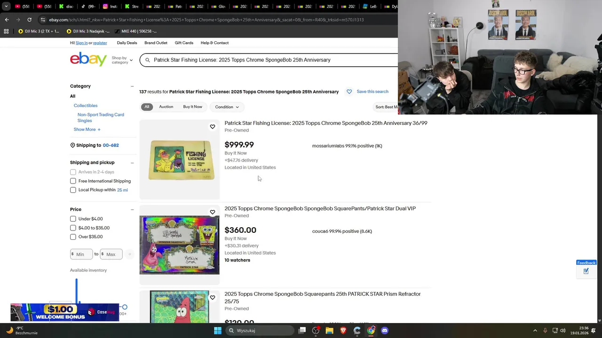
Task: Tick Arrives in 2-4 days checkbox
Action: (x=73, y=172)
